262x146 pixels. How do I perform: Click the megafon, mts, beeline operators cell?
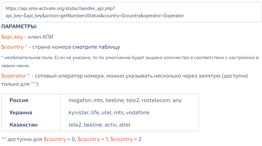[x=125, y=100]
